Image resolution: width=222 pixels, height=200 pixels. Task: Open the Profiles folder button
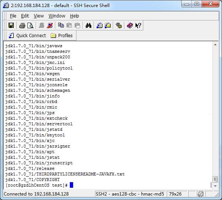(62, 35)
